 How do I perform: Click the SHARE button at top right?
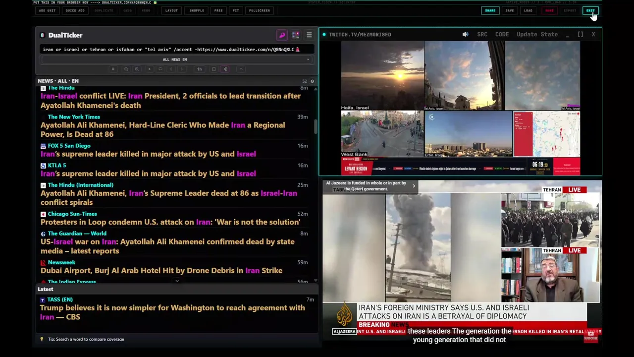pos(490,10)
